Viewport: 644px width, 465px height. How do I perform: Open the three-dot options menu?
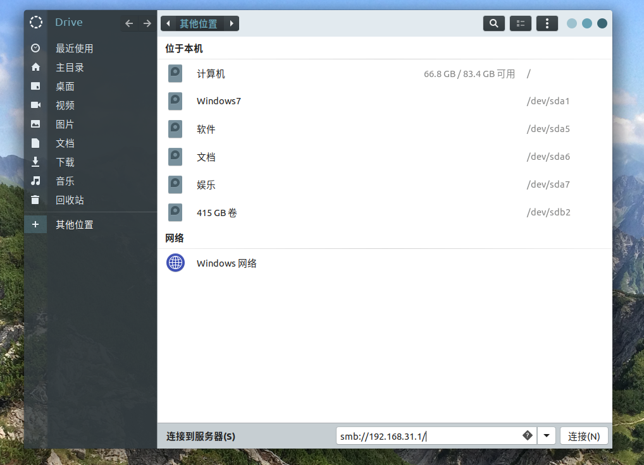[x=547, y=23]
